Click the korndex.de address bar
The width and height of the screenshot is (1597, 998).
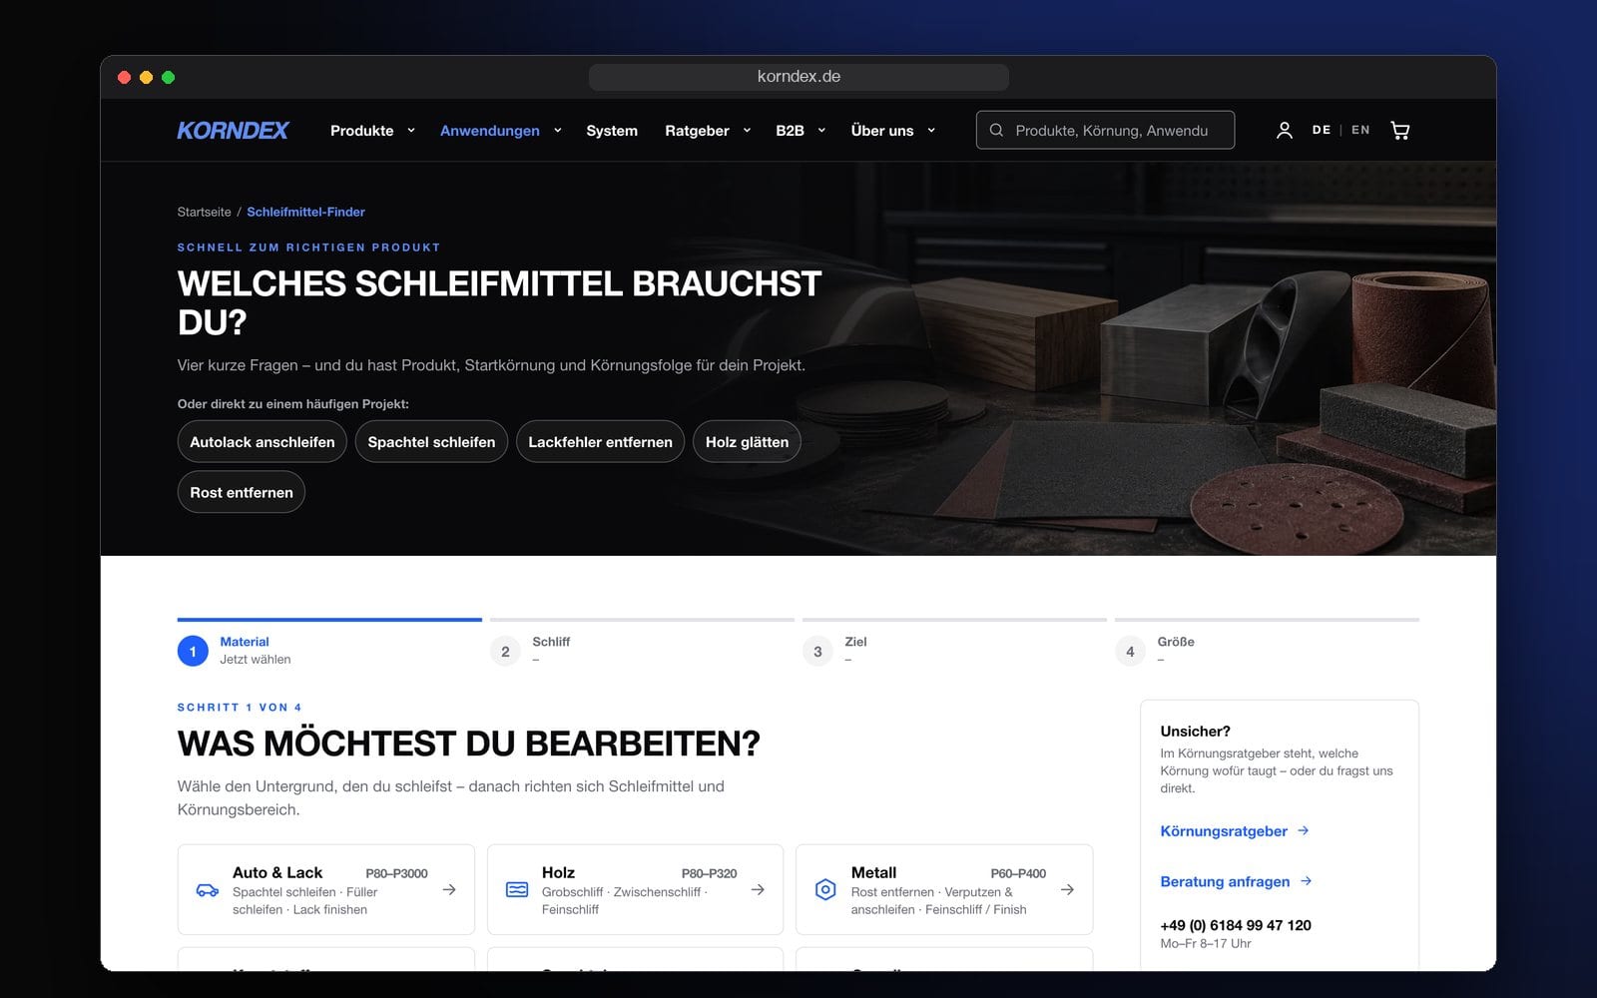tap(798, 77)
